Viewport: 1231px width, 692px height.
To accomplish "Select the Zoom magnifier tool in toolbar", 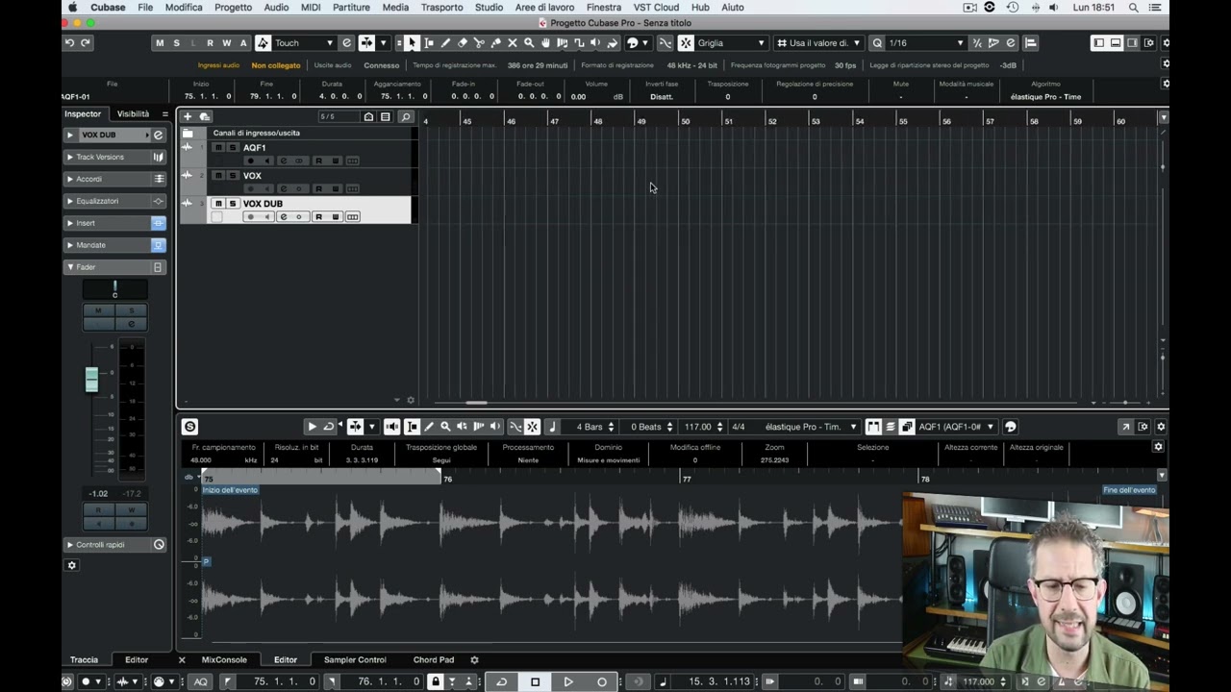I will tap(529, 42).
